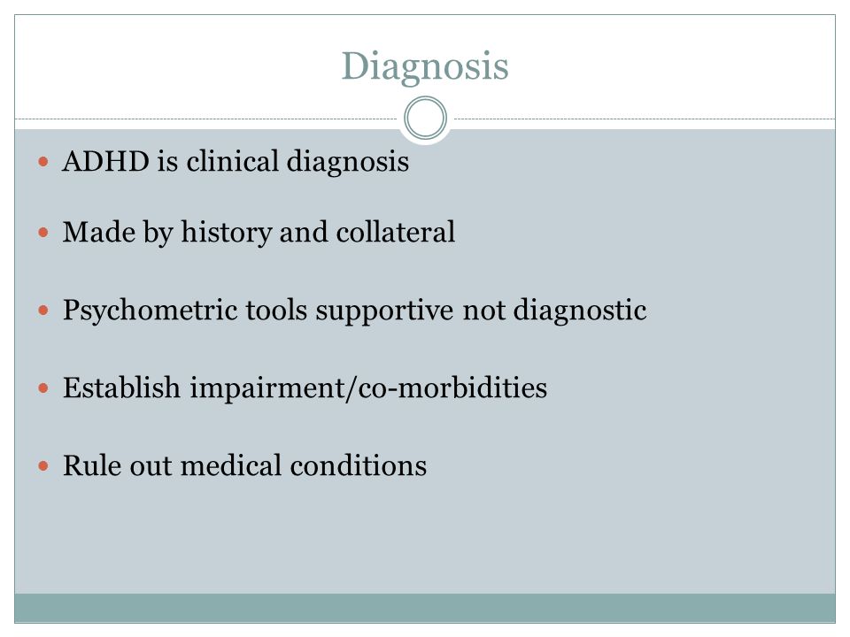The width and height of the screenshot is (850, 637).
Task: Click the 'Diagnosis' slide title
Action: pyautogui.click(x=424, y=67)
